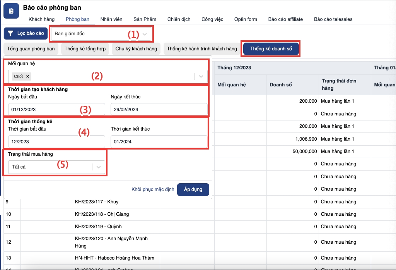
Task: Open the Mối quan hệ dropdown arrow
Action: [x=201, y=76]
